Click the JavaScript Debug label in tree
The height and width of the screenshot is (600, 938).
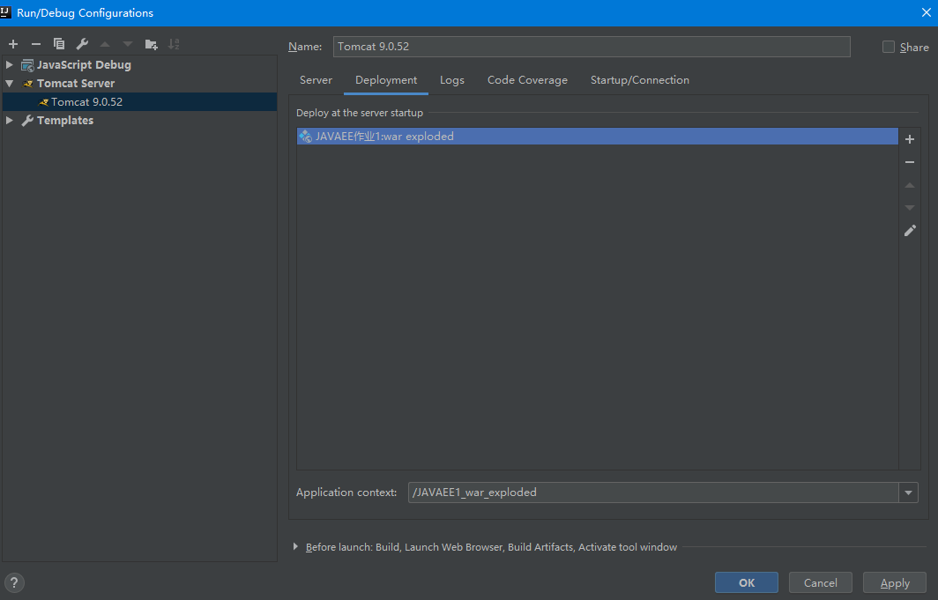(x=84, y=65)
